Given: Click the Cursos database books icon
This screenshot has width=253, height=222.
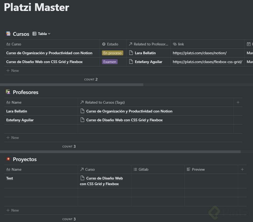Looking at the screenshot, I should tap(8, 34).
